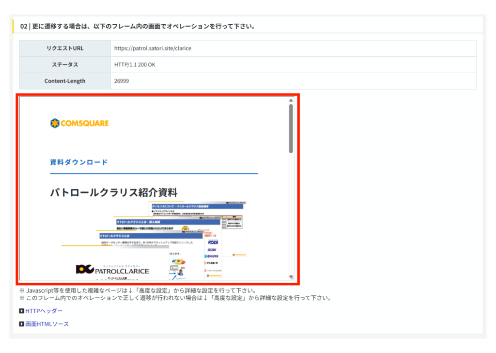Click the slide thumbnail titled パトロールクラリスとは
This screenshot has height=353, width=496.
point(127,235)
